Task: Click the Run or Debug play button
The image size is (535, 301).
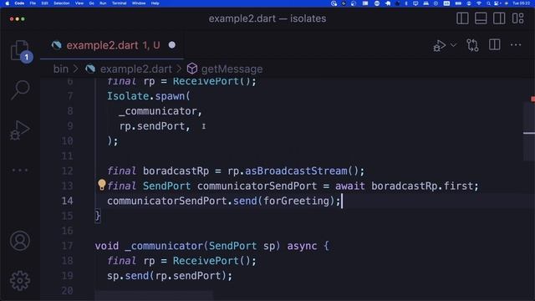Action: [x=440, y=45]
